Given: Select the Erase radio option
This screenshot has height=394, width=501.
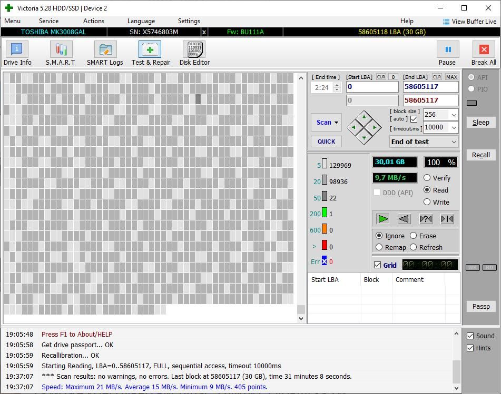Looking at the screenshot, I should 413,236.
